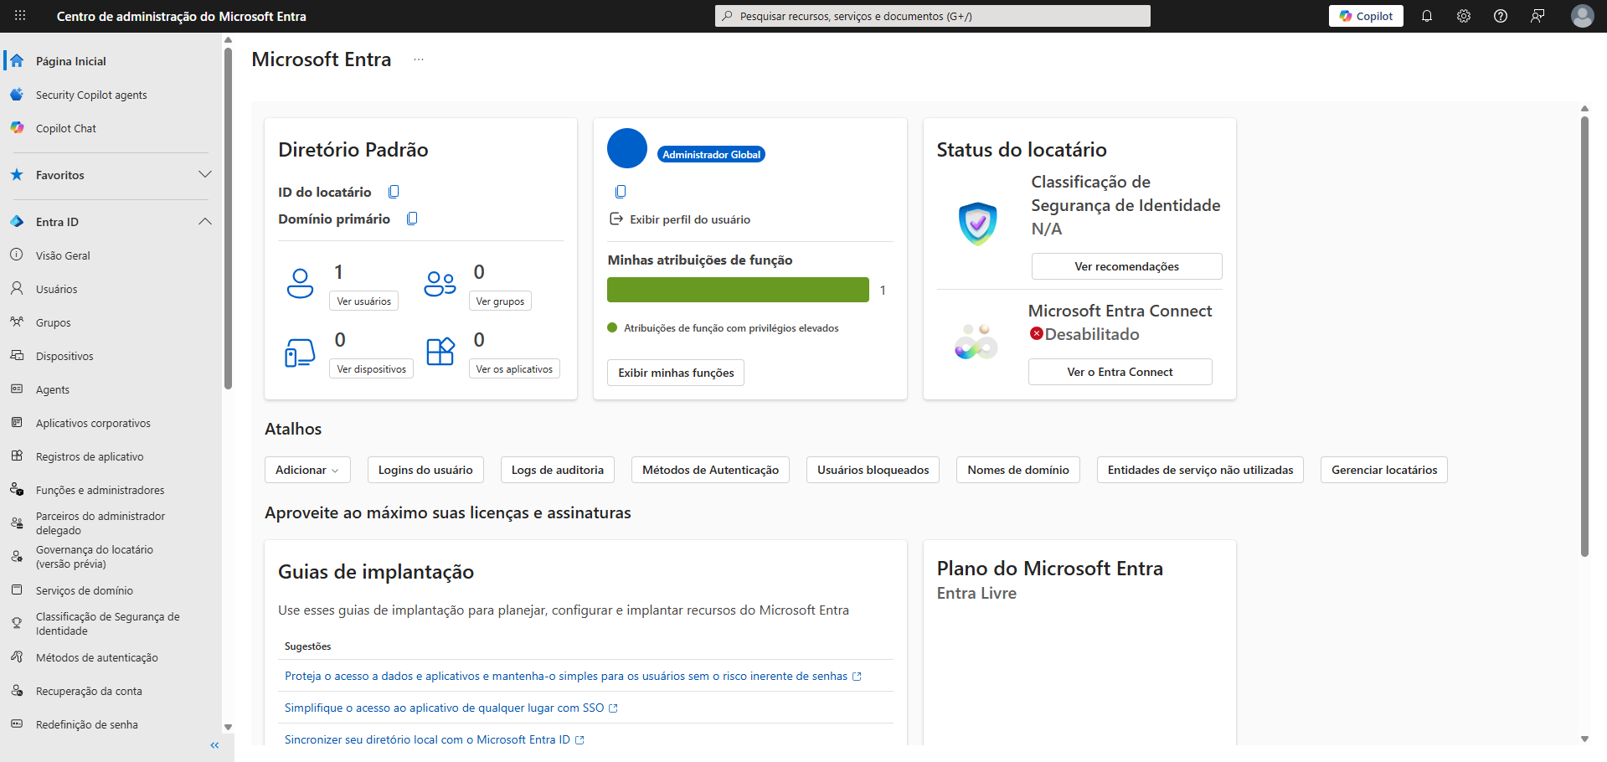Viewport: 1607px width, 762px height.
Task: Collapse the Entra ID section chevron
Action: click(x=205, y=221)
